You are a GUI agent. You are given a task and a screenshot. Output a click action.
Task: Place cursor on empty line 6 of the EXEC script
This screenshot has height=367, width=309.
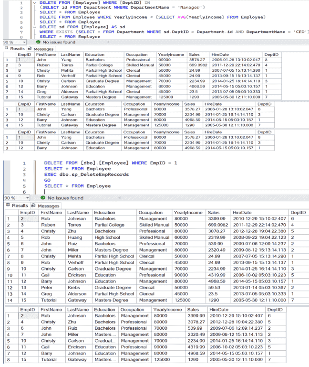click(x=45, y=192)
